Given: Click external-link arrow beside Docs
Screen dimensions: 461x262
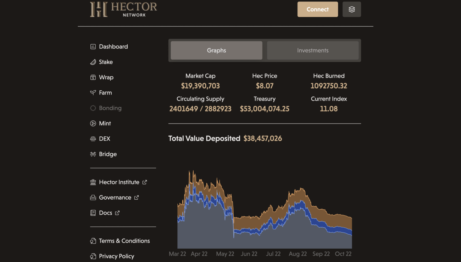Looking at the screenshot, I should pos(117,213).
